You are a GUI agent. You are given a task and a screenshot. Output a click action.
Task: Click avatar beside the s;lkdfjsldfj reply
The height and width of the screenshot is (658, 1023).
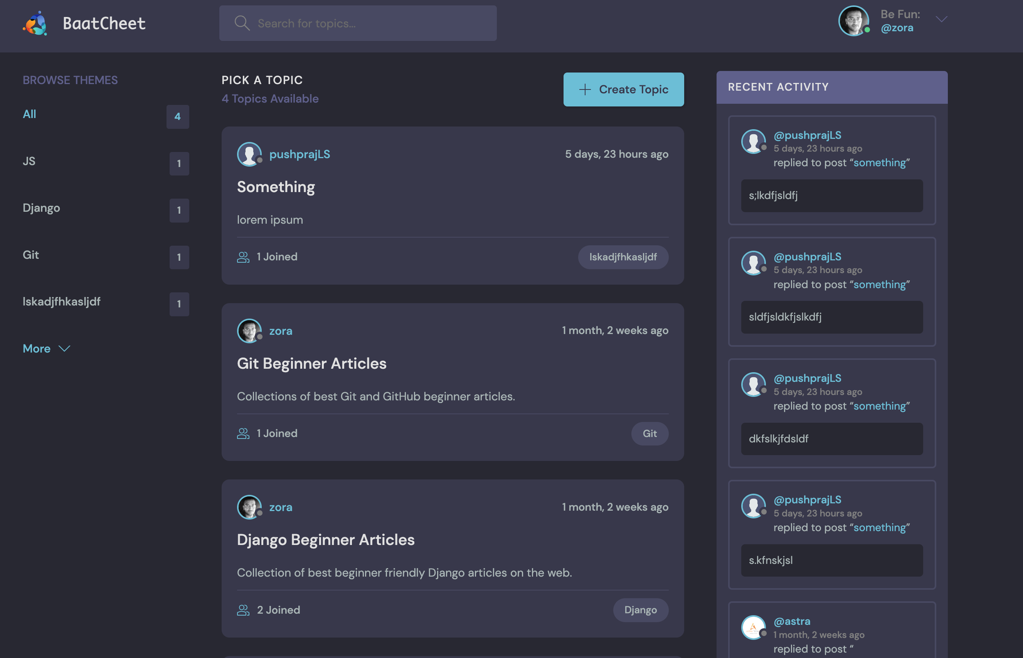pos(753,142)
